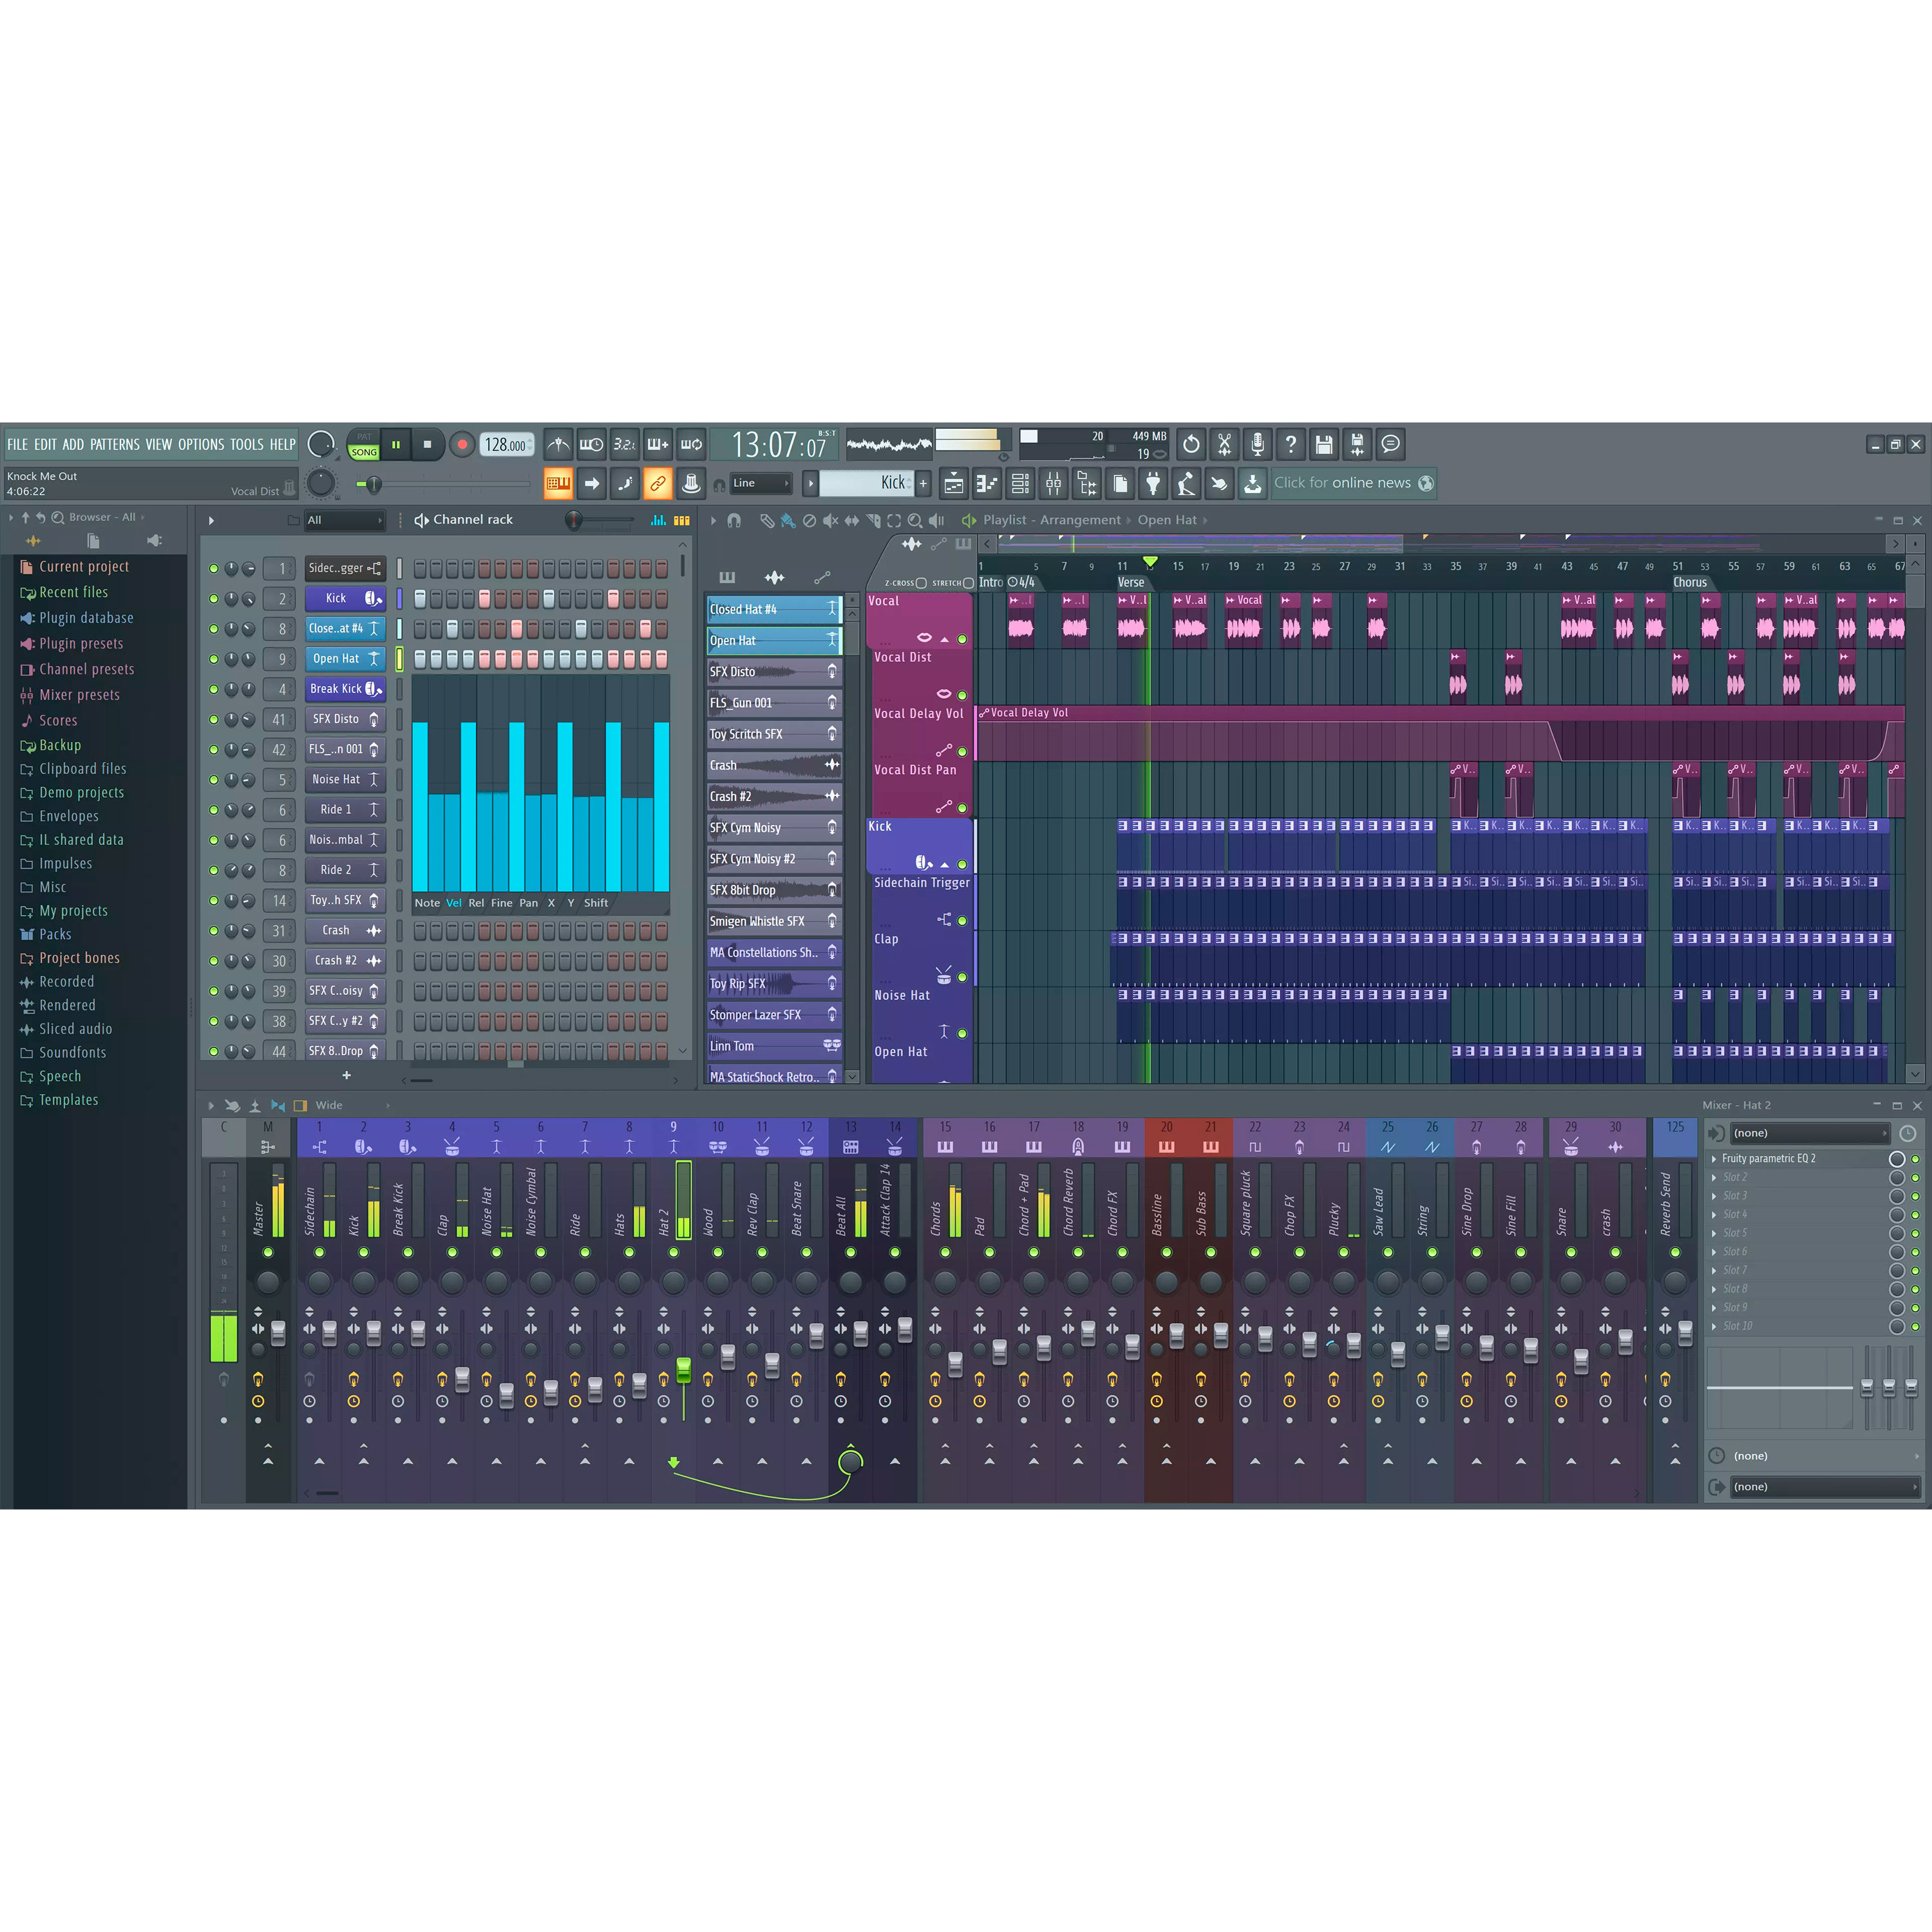Mute the Break Kick channel
Viewport: 1932px width, 1932px height.
(x=213, y=689)
